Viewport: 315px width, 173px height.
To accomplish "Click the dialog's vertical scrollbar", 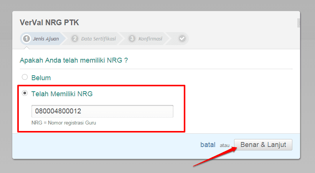I will point(299,23).
